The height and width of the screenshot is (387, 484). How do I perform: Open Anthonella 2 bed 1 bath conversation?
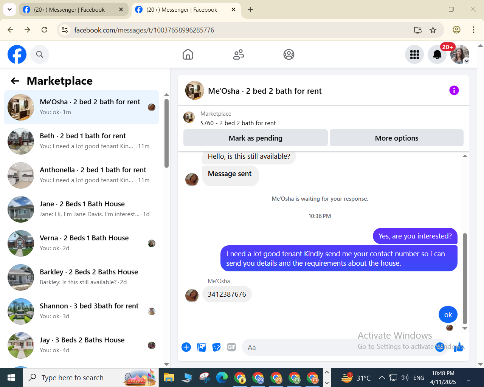pos(81,175)
